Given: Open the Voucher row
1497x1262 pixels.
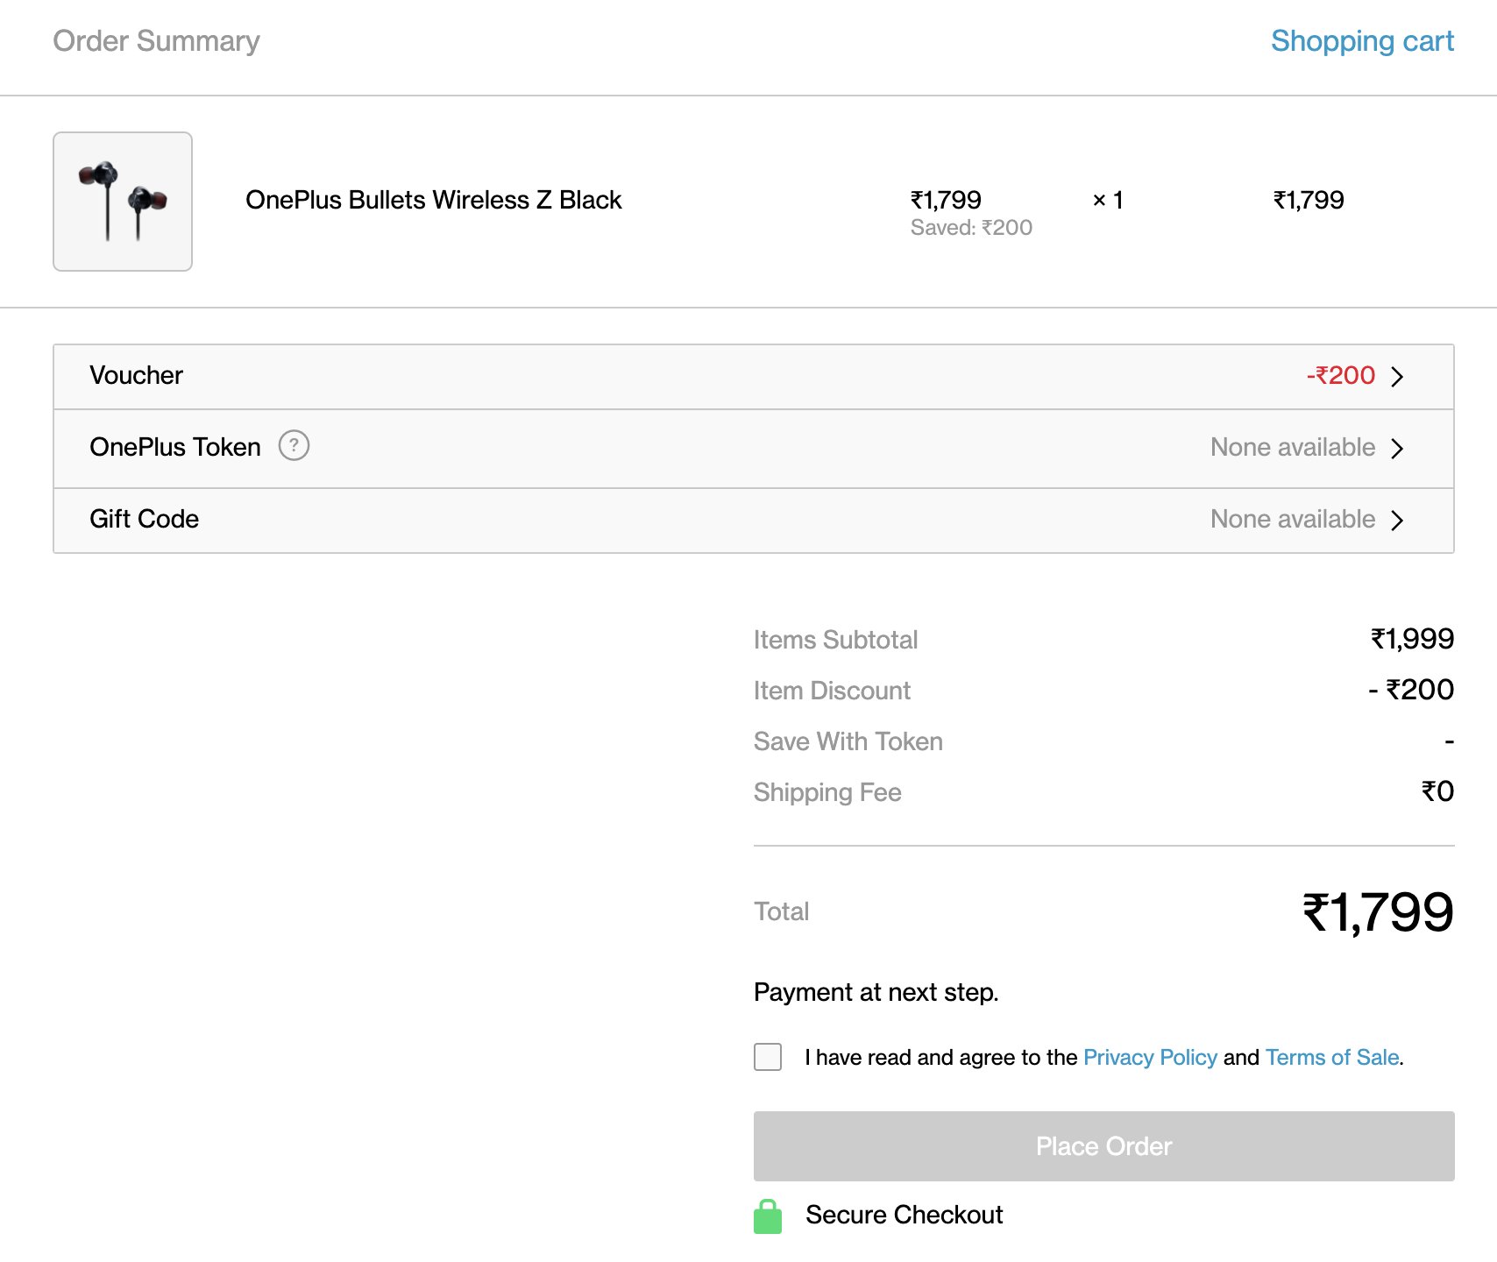Looking at the screenshot, I should point(754,376).
